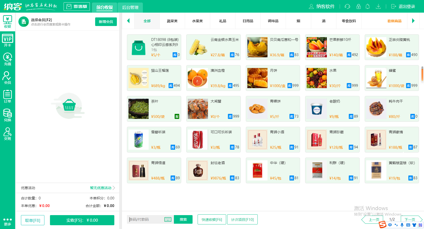This screenshot has width=424, height=229.
Task: Open the notification bell icon
Action: click(368, 7)
